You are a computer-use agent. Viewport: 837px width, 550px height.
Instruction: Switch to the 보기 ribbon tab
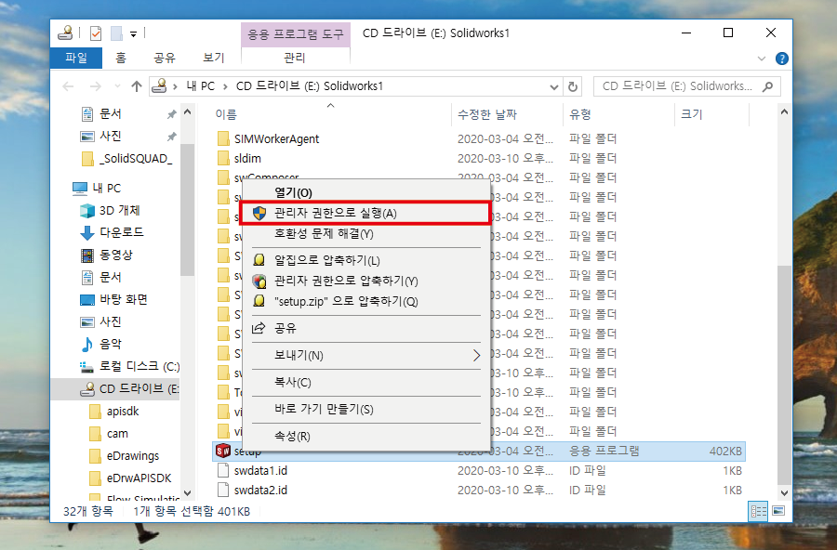[x=214, y=58]
